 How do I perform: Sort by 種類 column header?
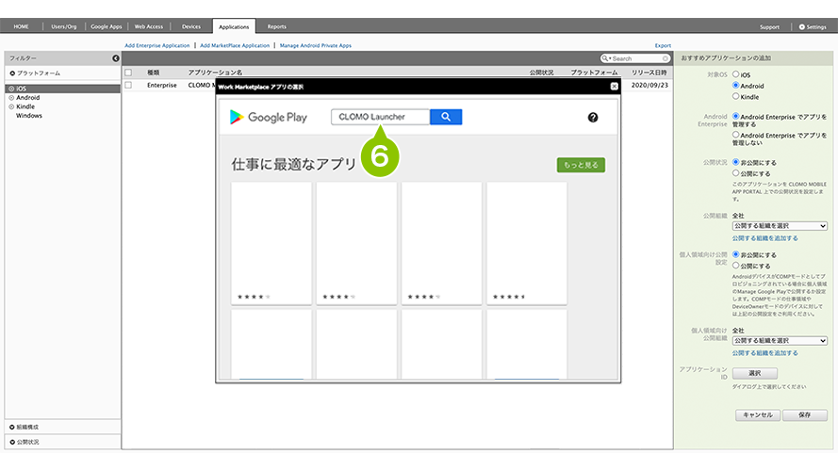154,73
